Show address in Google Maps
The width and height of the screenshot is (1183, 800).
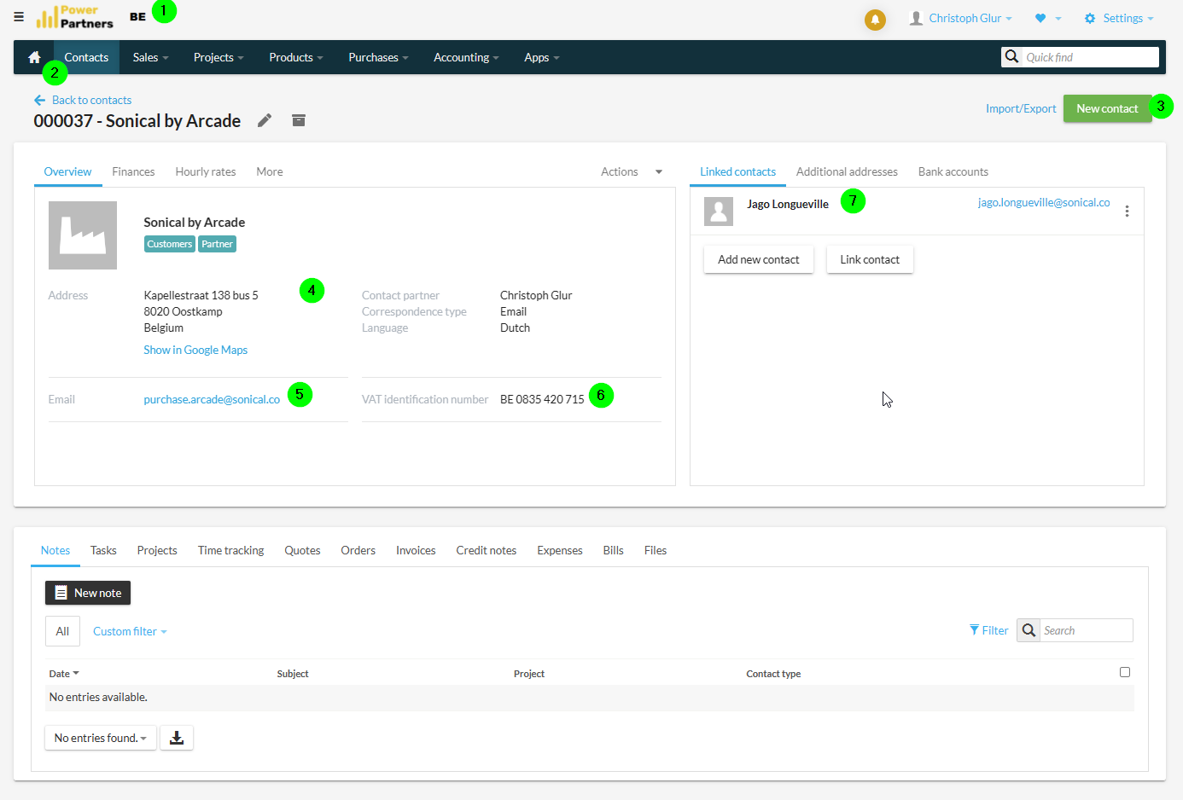pos(195,350)
